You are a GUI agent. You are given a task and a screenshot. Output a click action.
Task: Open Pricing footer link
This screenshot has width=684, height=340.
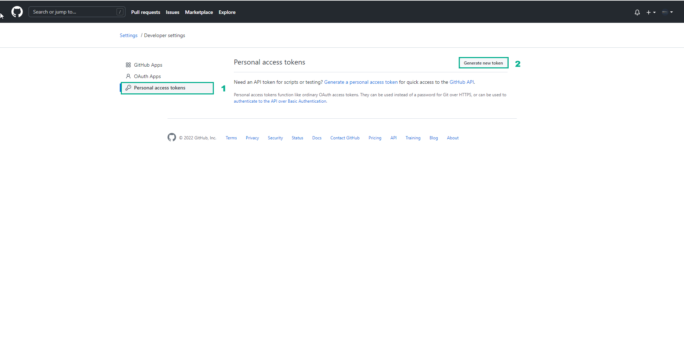click(x=375, y=138)
